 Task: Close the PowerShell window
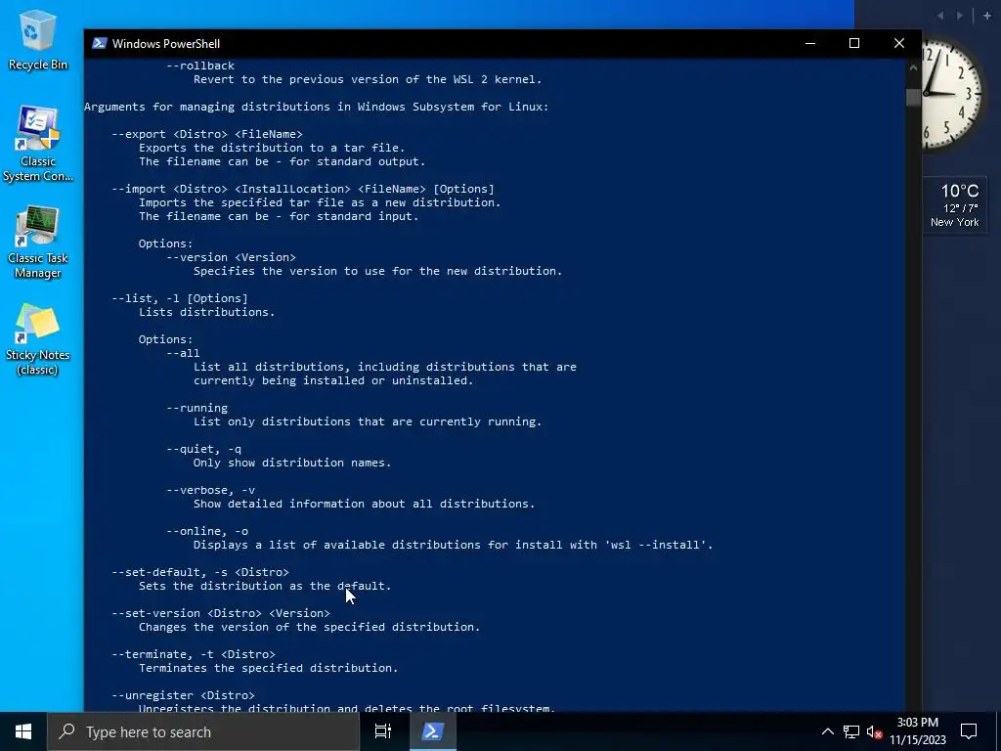pos(899,43)
